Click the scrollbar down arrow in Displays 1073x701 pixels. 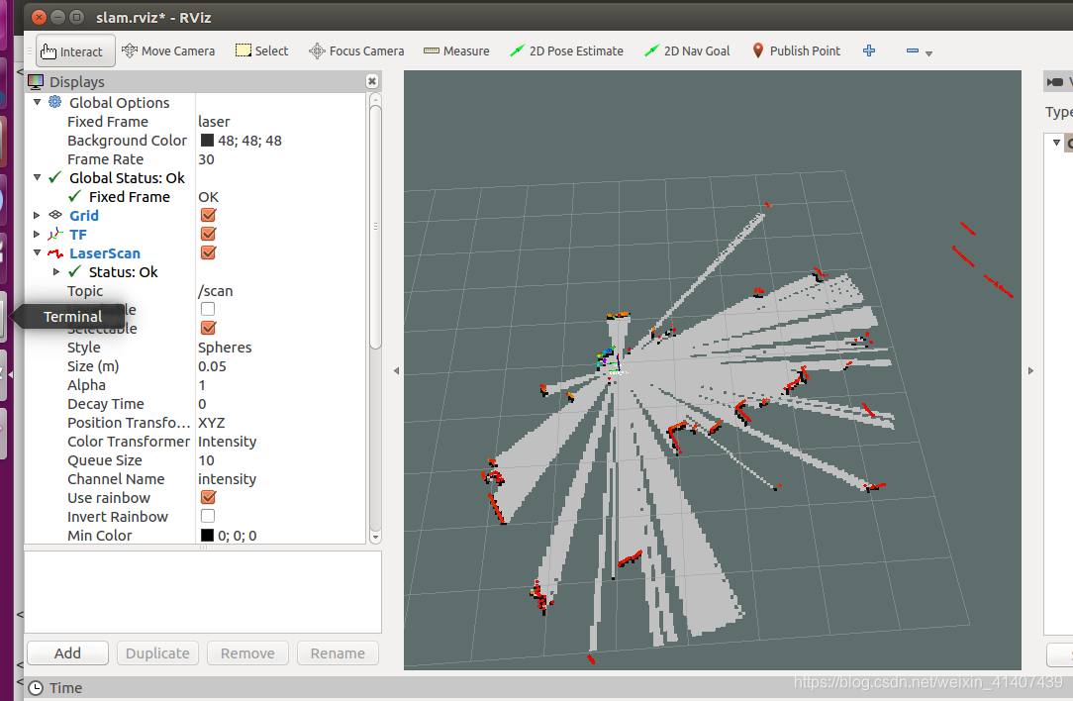pyautogui.click(x=375, y=538)
